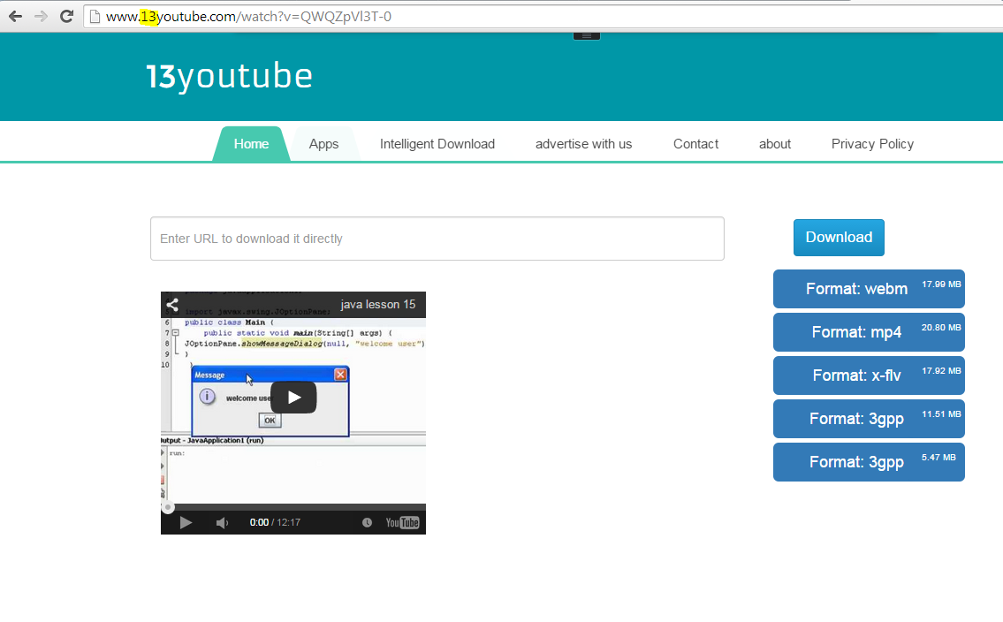Screen dimensions: 1003x622
Task: Open the about page
Action: 775,144
